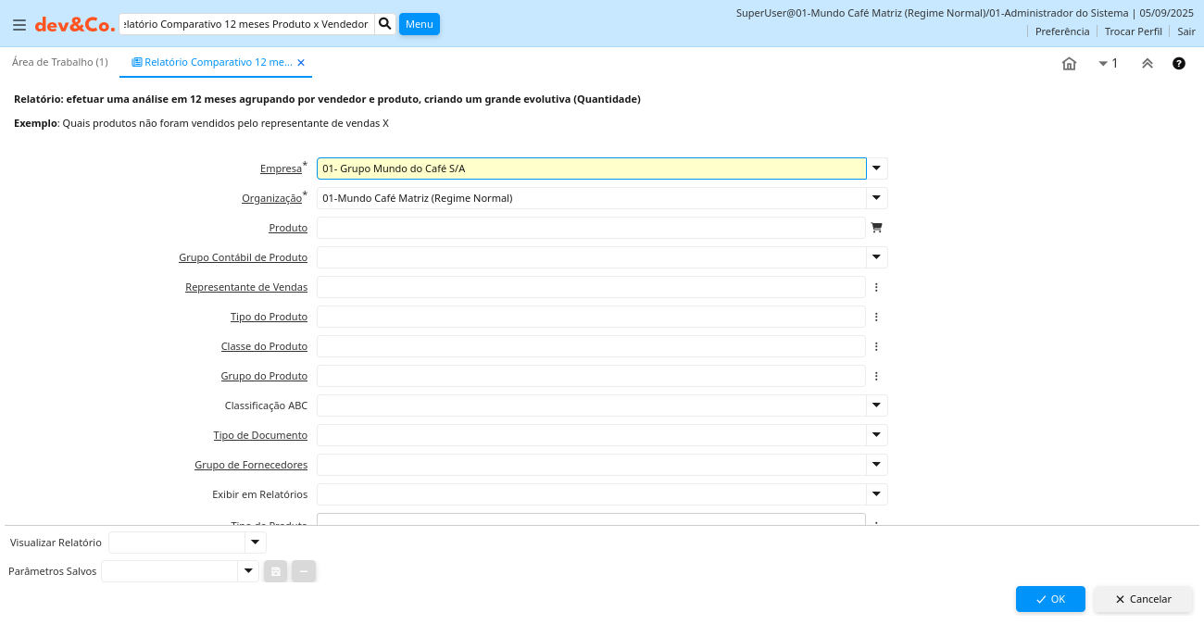
Task: Click the help question mark icon
Action: click(1178, 64)
